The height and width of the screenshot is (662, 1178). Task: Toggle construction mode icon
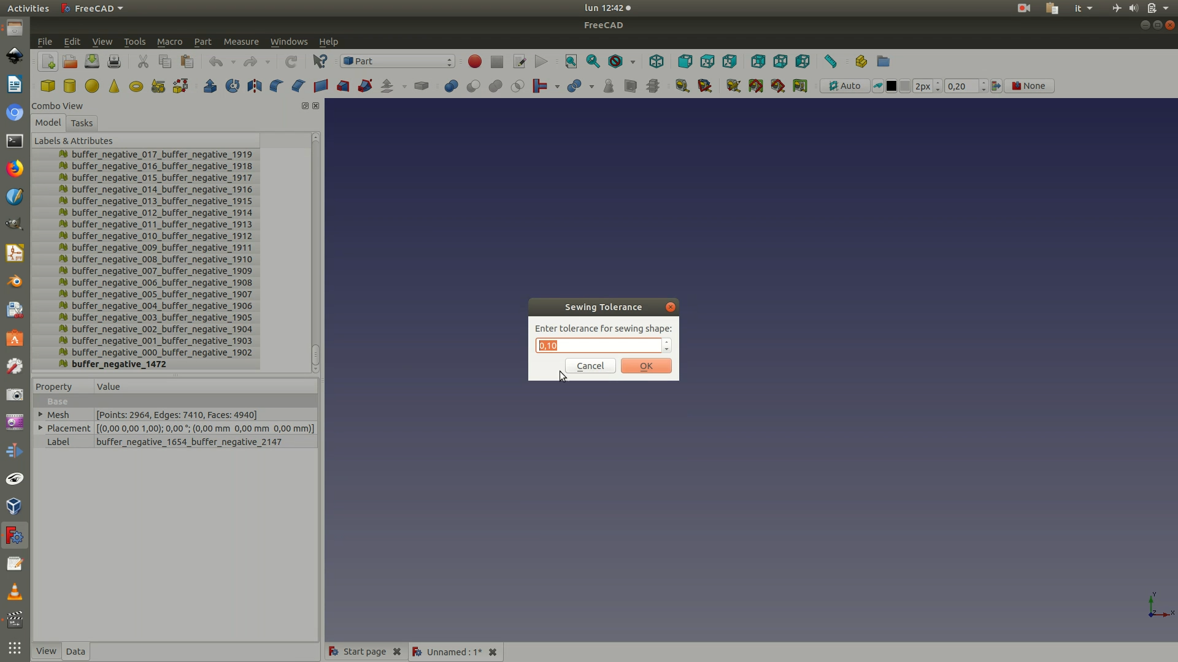(878, 86)
